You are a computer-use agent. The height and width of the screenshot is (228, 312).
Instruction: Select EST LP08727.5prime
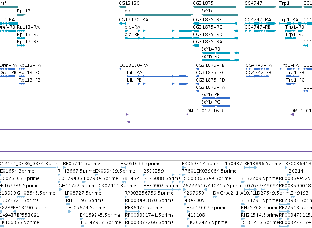(83, 193)
